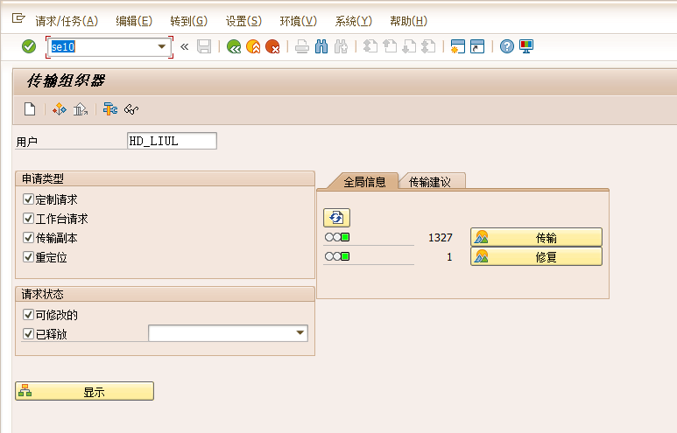This screenshot has height=433, width=677.
Task: Click the Generate Shortcut icon
Action: (x=477, y=46)
